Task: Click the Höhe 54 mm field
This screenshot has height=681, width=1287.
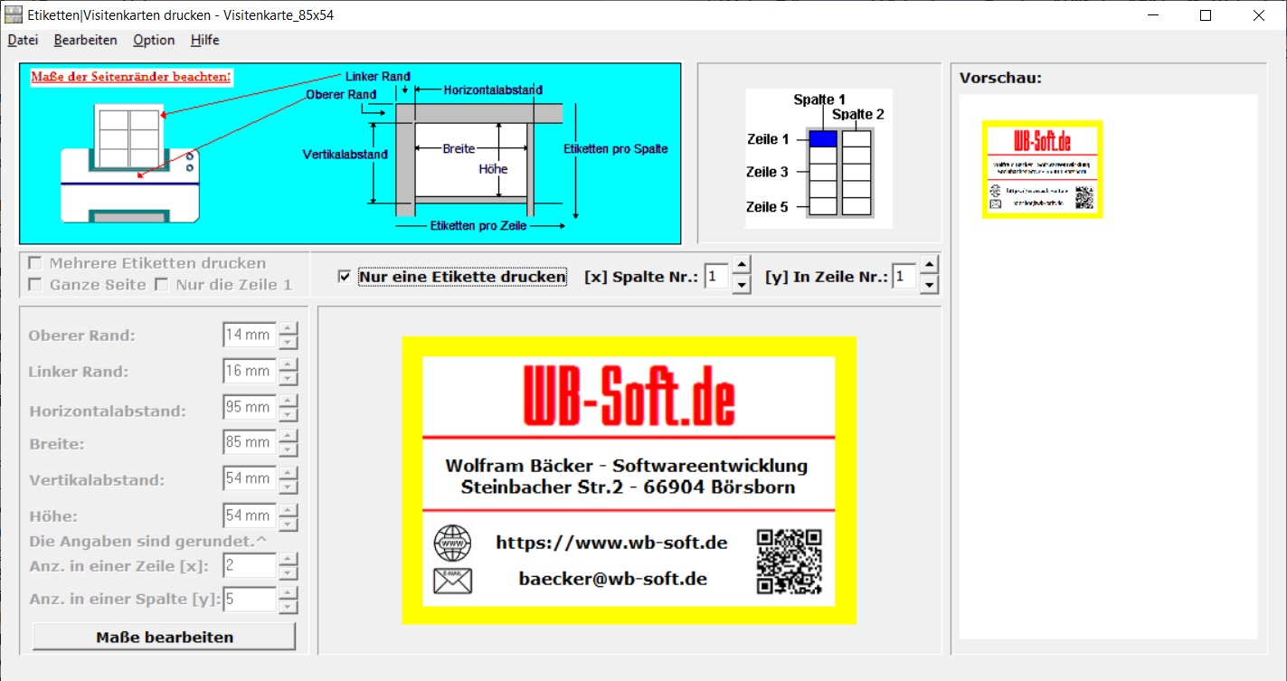Action: (250, 515)
